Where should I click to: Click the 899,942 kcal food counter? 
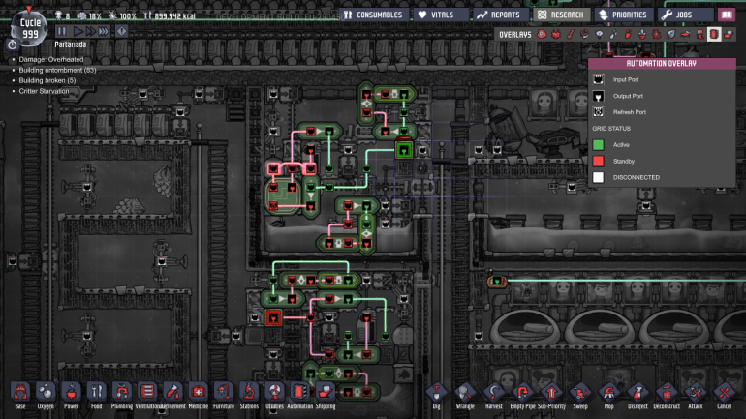click(170, 15)
